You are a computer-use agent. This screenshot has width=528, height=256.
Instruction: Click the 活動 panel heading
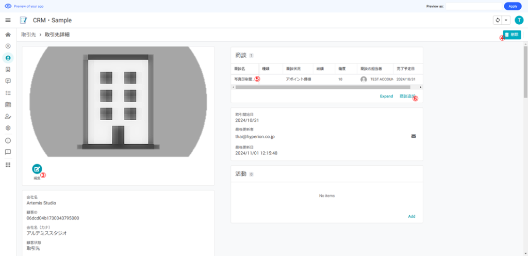[241, 174]
